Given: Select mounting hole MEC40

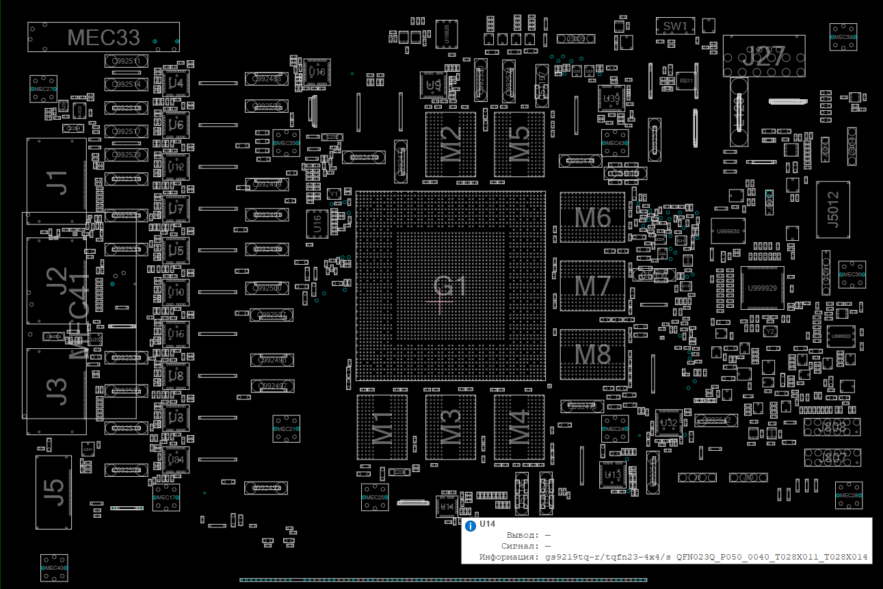Looking at the screenshot, I should [x=53, y=568].
